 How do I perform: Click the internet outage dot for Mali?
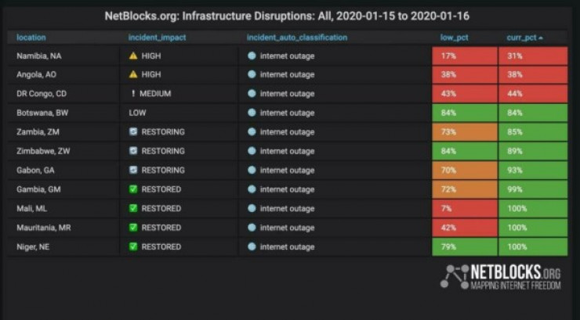click(252, 209)
